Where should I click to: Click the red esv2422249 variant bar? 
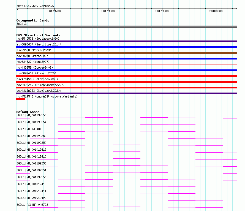coord(127,88)
